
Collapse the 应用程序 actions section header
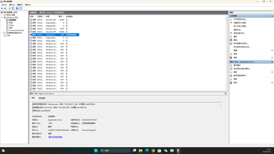click(x=272, y=16)
